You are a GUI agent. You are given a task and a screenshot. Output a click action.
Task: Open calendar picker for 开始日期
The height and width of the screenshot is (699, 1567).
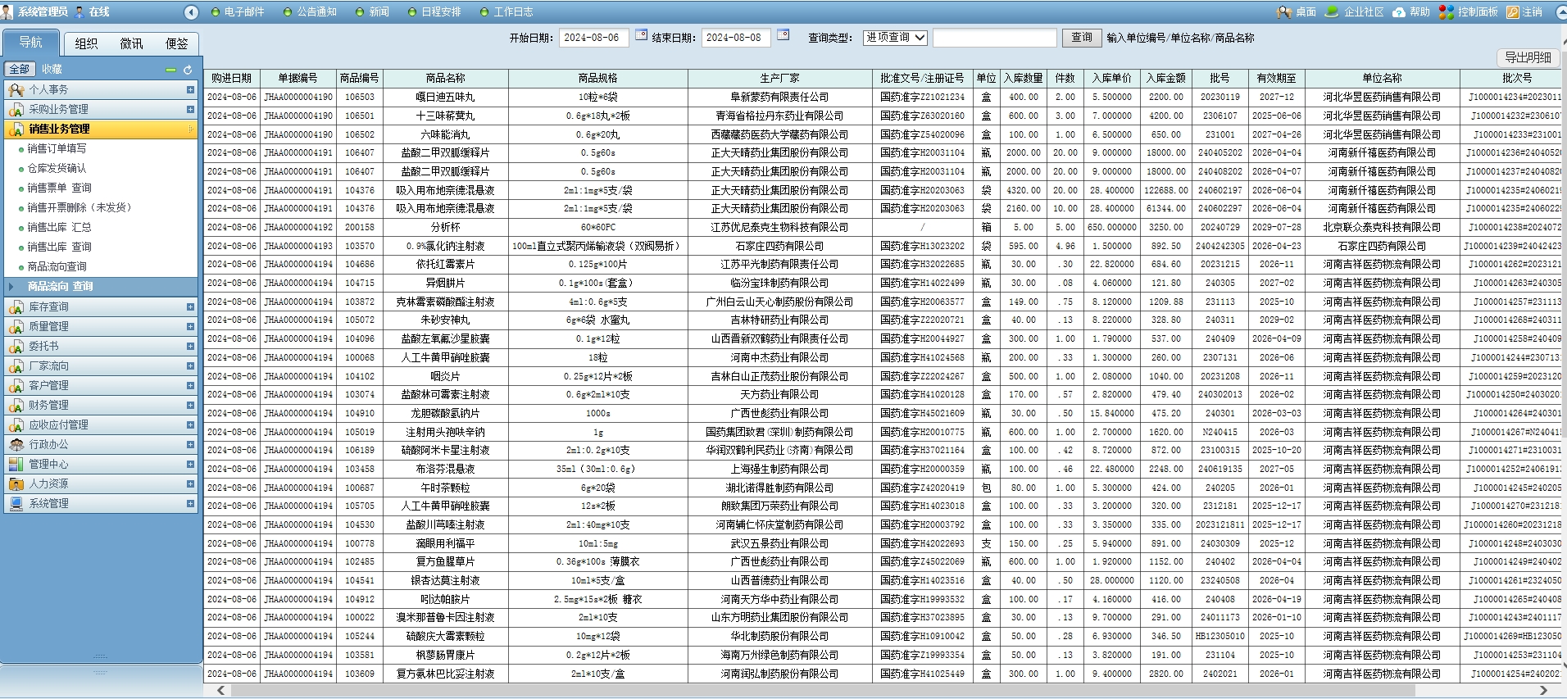click(x=641, y=35)
